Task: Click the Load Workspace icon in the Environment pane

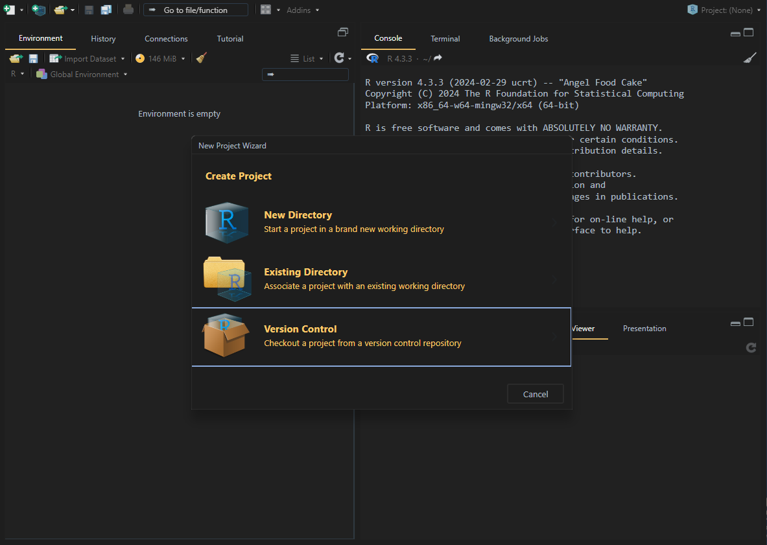Action: pos(16,59)
